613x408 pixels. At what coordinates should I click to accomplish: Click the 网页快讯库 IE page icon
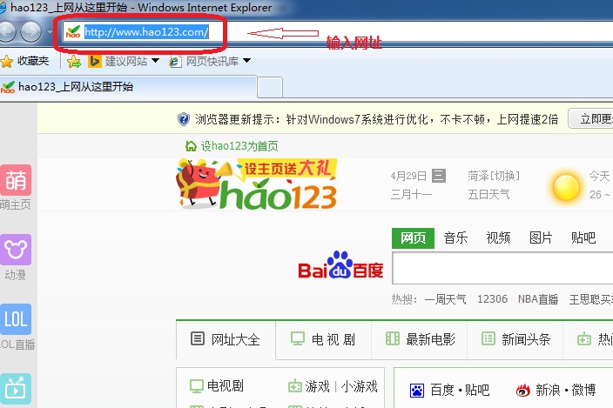[x=176, y=62]
